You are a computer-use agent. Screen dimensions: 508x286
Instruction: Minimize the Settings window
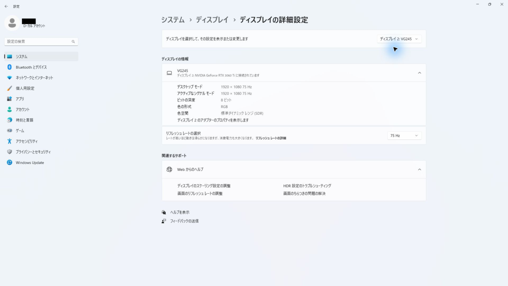click(478, 4)
